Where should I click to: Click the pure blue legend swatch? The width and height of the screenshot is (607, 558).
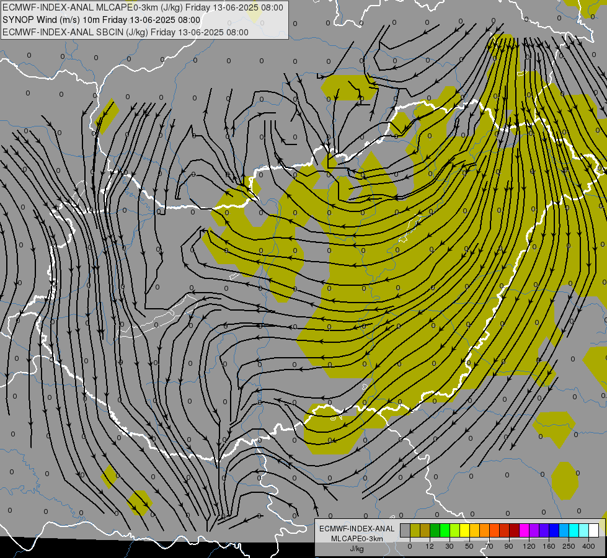click(x=555, y=530)
